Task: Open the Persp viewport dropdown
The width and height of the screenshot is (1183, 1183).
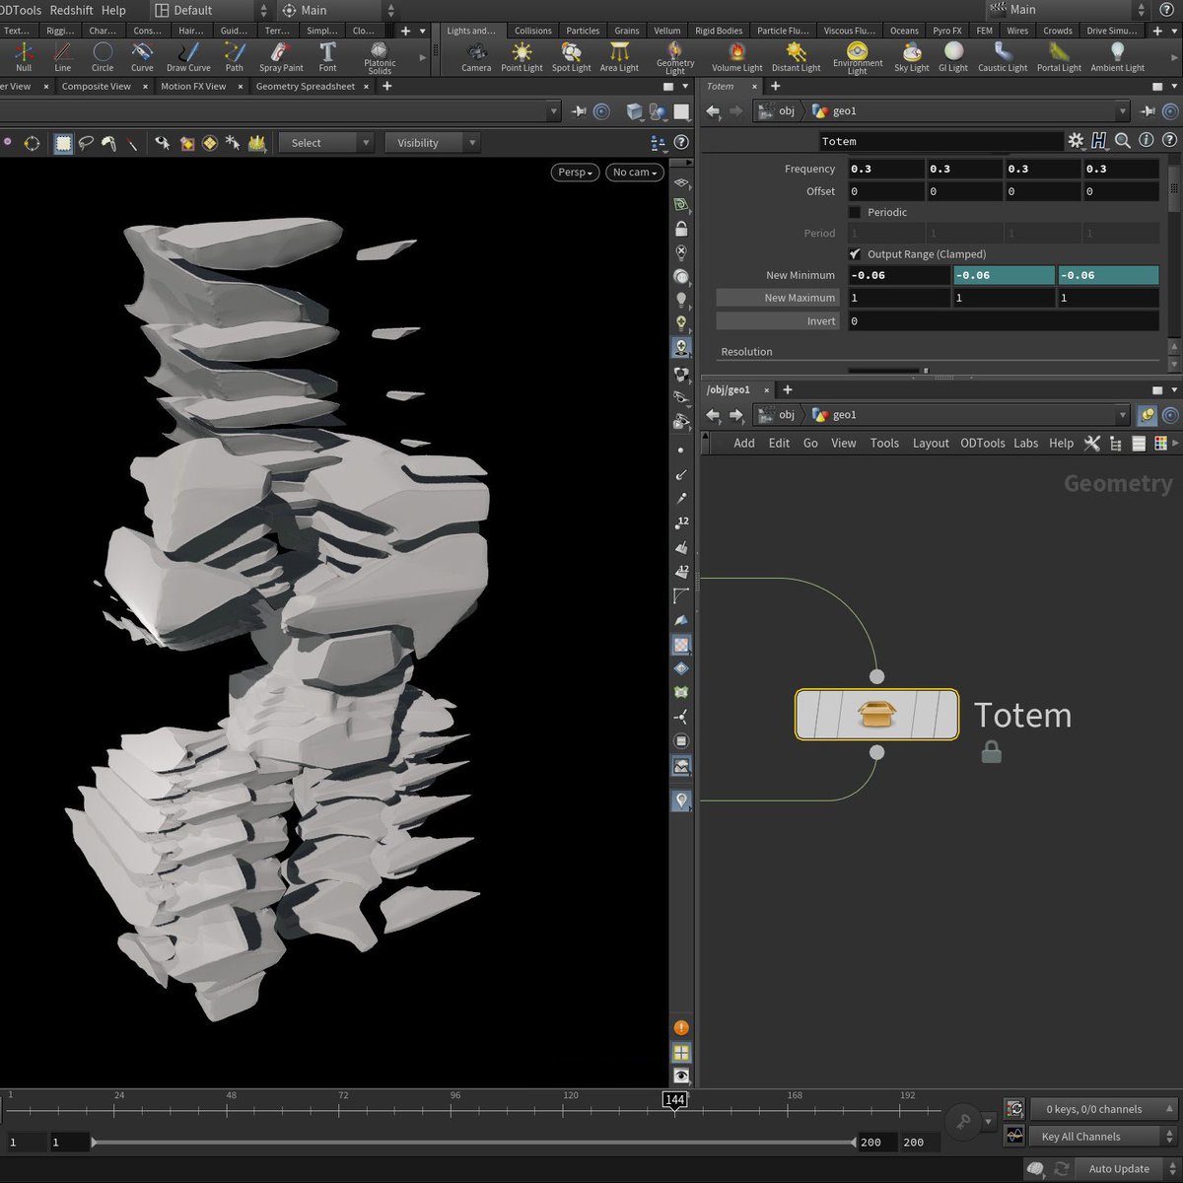Action: coord(575,173)
